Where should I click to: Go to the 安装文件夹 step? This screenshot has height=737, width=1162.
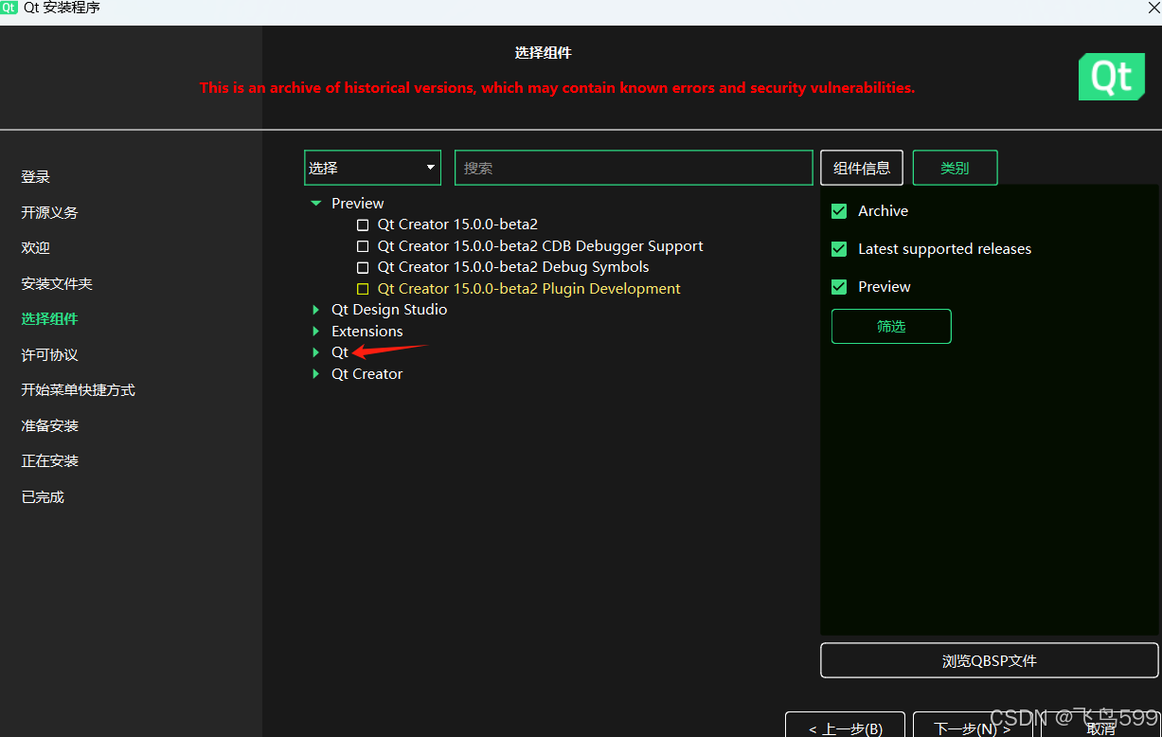(x=57, y=283)
